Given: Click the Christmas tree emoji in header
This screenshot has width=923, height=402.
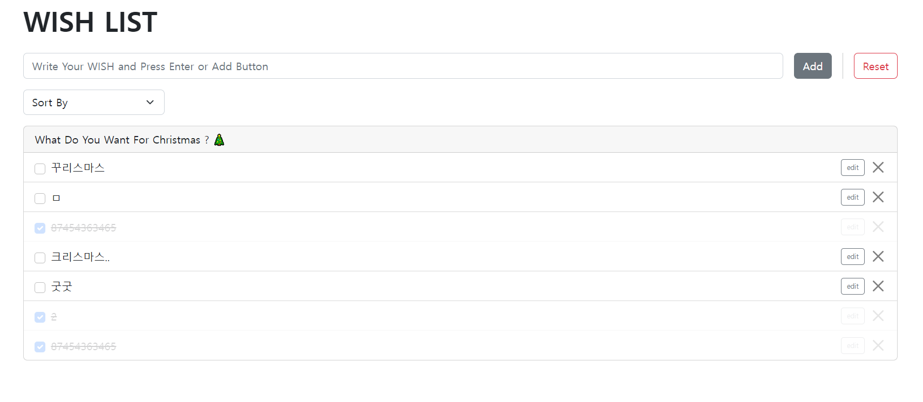Looking at the screenshot, I should 219,140.
